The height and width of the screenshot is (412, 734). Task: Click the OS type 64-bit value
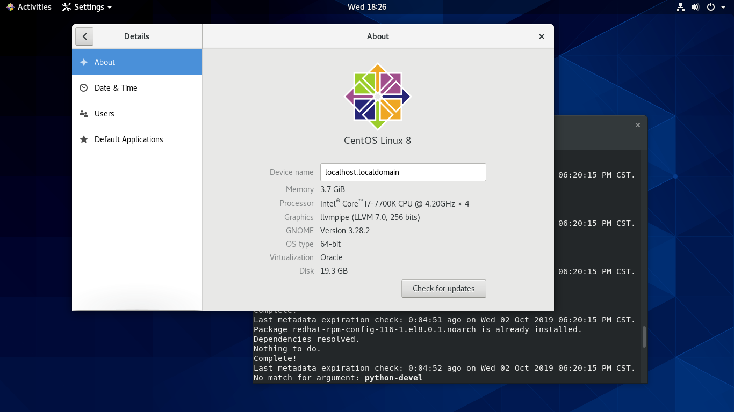pos(330,244)
